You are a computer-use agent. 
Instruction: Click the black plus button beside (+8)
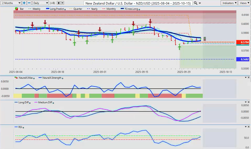[x=59, y=3]
